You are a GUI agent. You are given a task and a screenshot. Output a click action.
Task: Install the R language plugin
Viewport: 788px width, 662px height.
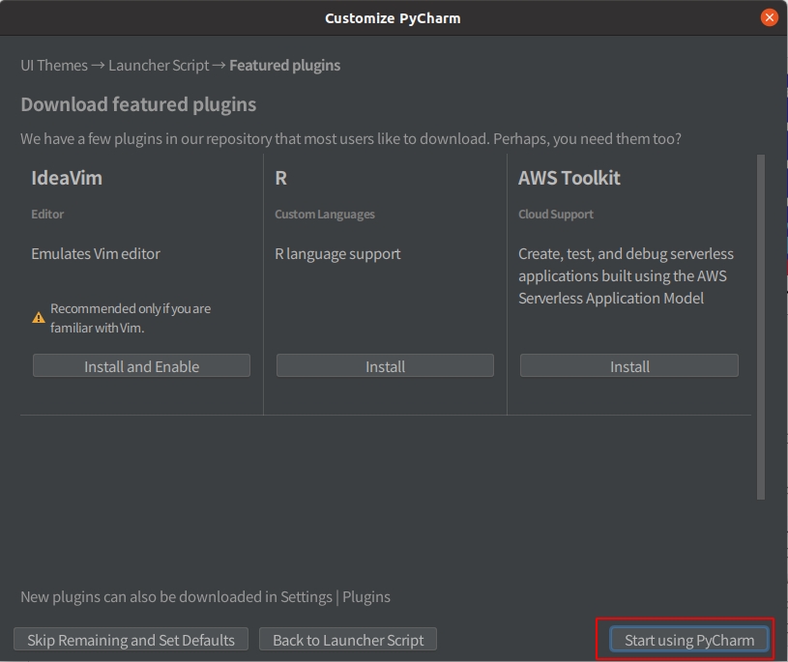(x=385, y=366)
